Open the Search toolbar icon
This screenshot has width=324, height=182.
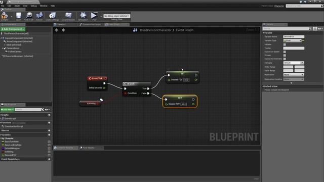39,16
